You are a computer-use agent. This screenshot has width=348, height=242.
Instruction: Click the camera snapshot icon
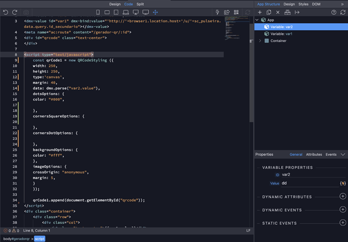coord(26,13)
